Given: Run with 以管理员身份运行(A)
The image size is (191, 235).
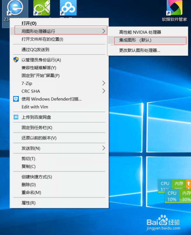Looking at the screenshot, I should point(59,60).
